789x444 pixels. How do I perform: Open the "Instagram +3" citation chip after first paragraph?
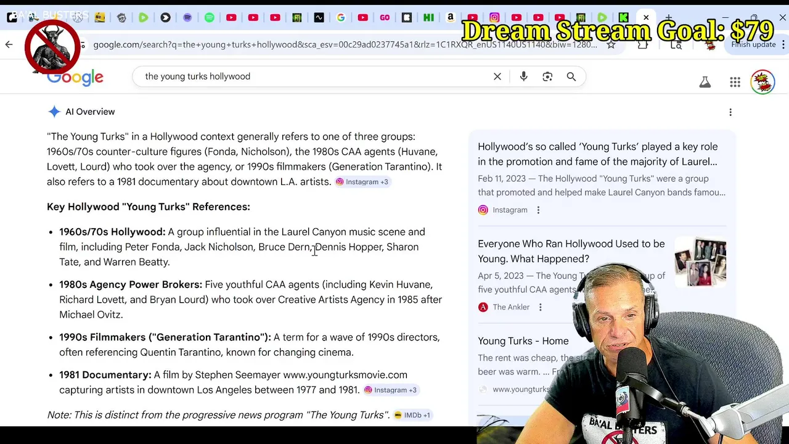(362, 182)
